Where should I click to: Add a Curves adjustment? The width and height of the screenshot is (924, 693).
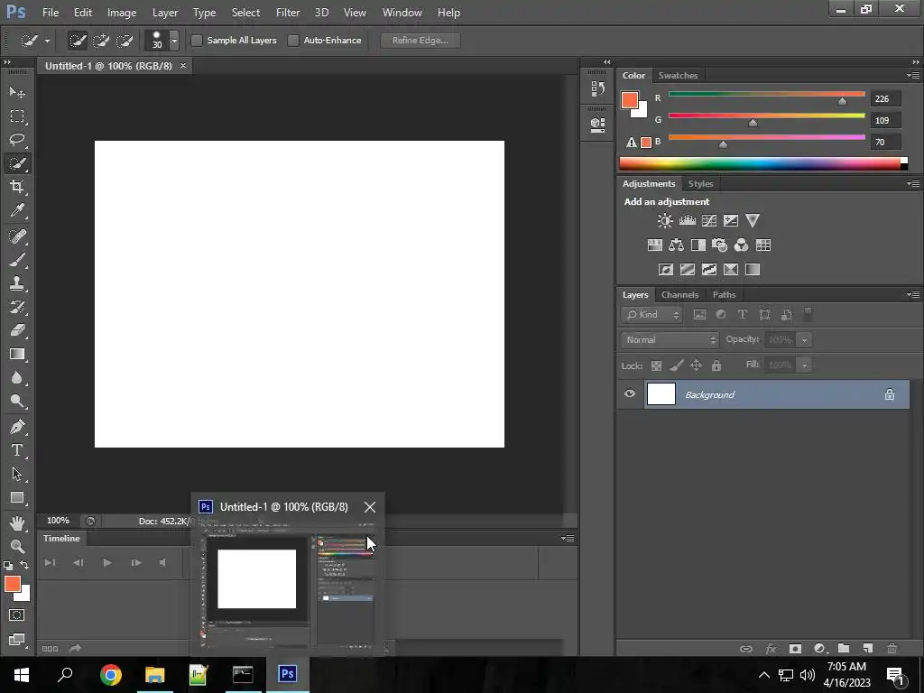click(709, 221)
